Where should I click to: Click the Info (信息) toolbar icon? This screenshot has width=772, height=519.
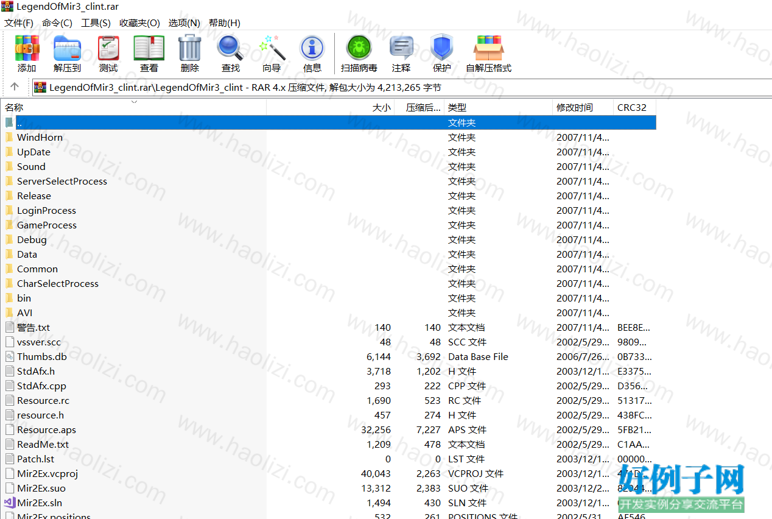pos(312,48)
